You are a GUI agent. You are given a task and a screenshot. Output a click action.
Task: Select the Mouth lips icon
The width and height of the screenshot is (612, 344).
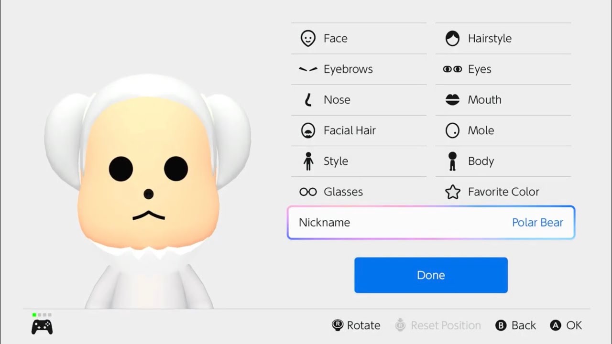(x=452, y=100)
